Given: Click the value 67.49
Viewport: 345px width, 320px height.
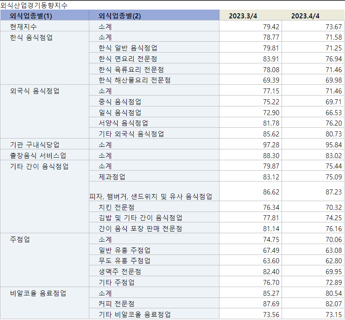Looking at the screenshot, I should click(271, 250).
